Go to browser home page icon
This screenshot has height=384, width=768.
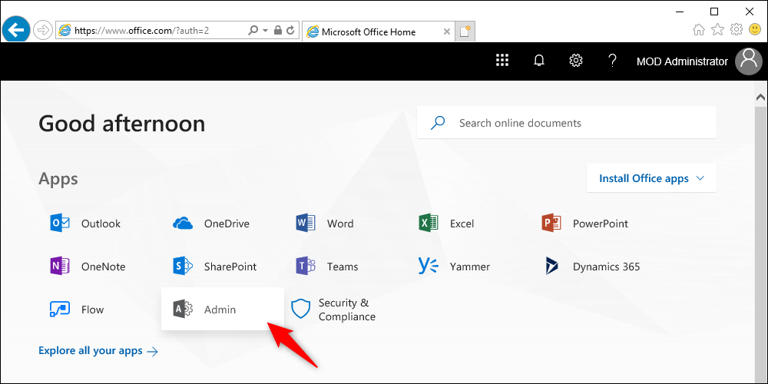point(699,31)
